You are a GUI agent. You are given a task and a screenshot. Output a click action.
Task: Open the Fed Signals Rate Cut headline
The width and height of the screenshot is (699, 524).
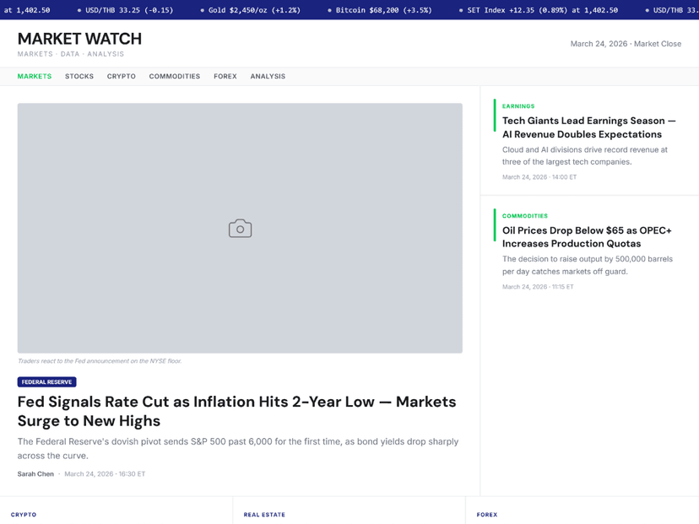point(236,411)
